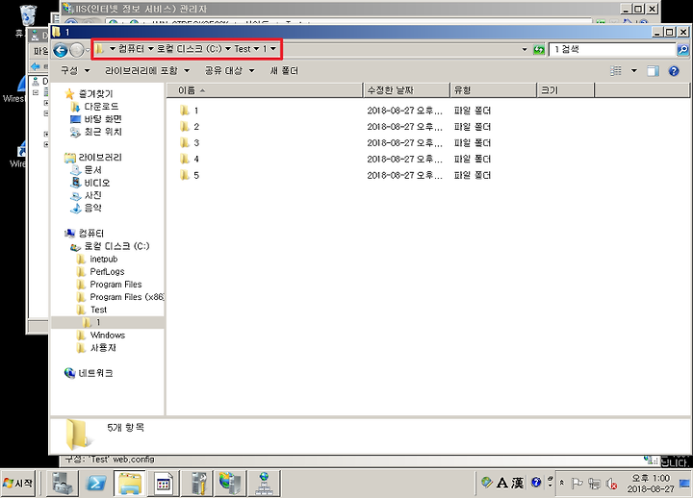Screen dimensions: 693x498
Task: Open 최근 위치 in the navigation pane
Action: click(x=103, y=132)
